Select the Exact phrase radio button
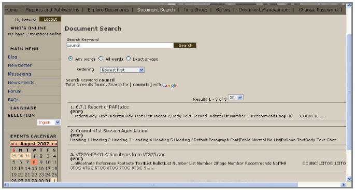The height and width of the screenshot is (190, 355). (x=129, y=59)
